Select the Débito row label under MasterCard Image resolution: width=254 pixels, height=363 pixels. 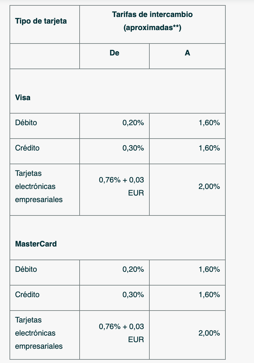26,269
